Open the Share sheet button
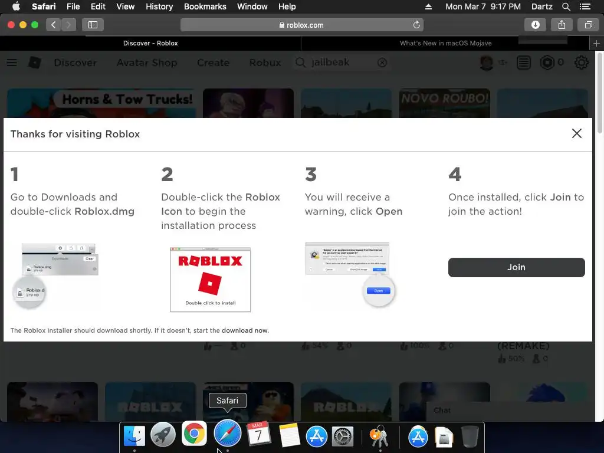 [x=562, y=25]
